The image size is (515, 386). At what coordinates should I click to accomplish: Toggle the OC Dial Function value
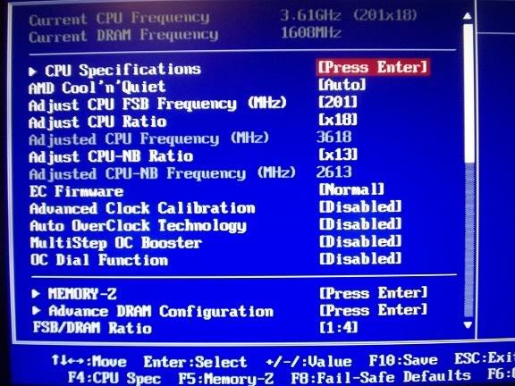tap(360, 258)
